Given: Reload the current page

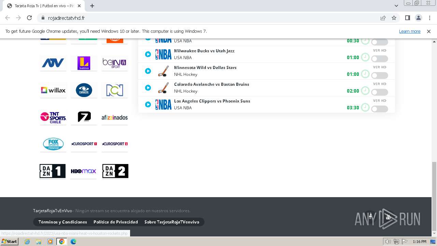Looking at the screenshot, I should pyautogui.click(x=29, y=18).
